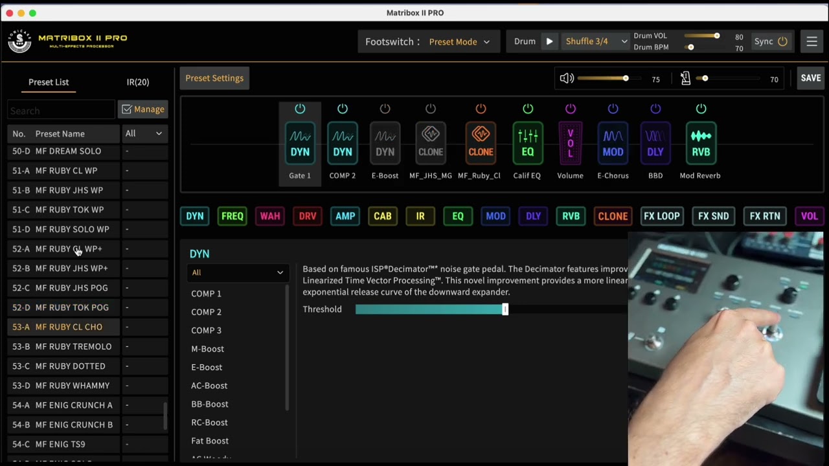
Task: Enable the MF_JHS_MG block power
Action: 431,109
